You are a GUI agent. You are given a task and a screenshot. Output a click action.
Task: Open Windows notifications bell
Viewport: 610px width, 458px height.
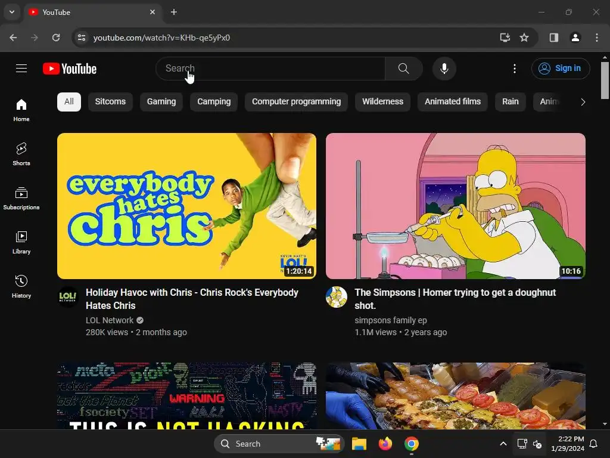point(594,444)
